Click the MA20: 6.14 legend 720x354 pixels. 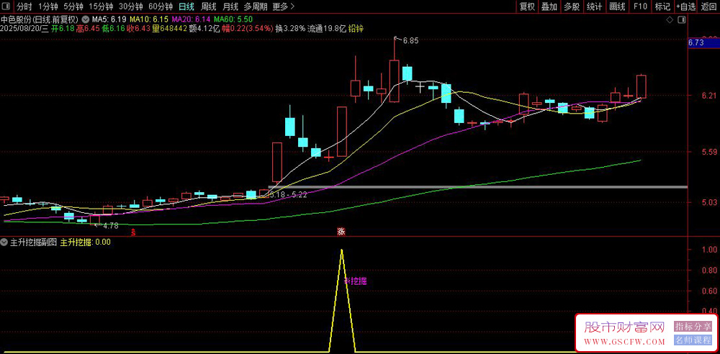191,19
